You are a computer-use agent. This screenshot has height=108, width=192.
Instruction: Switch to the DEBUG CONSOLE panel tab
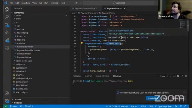coord(102,76)
